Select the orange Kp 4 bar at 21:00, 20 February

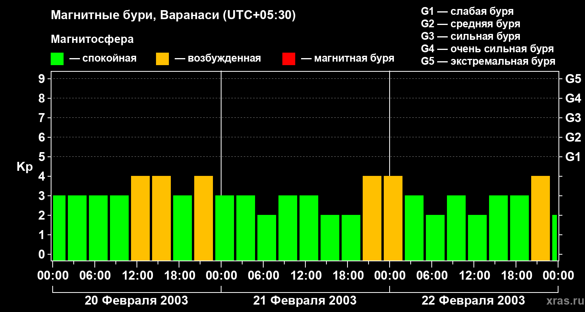click(204, 218)
